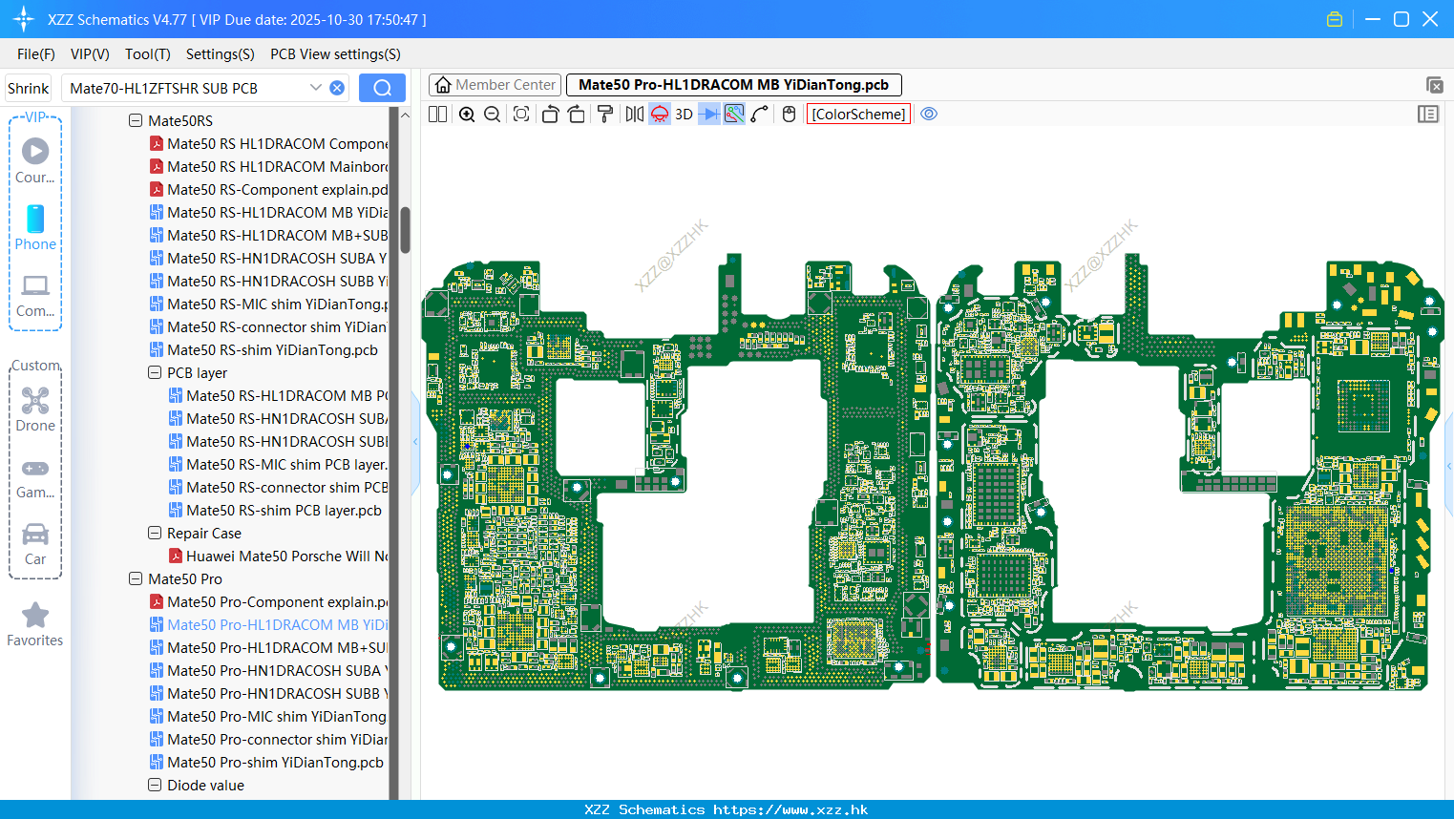The image size is (1454, 819).
Task: Open the VIP(V) menu
Action: (90, 54)
